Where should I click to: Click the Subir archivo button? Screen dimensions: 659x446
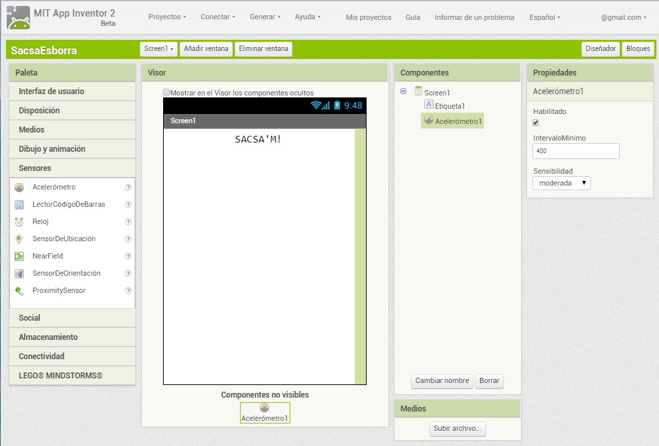457,429
